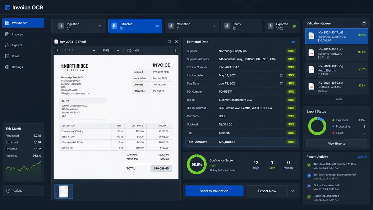Select INV-2024-1047.pdf in Validation Queue
Image resolution: width=373 pixels, height=210 pixels.
click(x=336, y=36)
